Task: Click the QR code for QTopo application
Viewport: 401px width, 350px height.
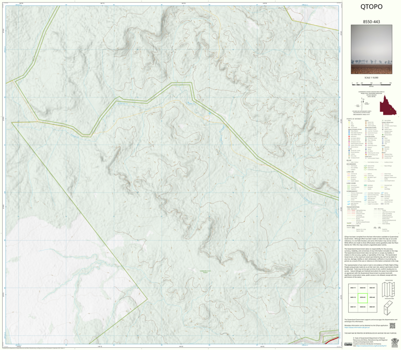Action: click(392, 325)
